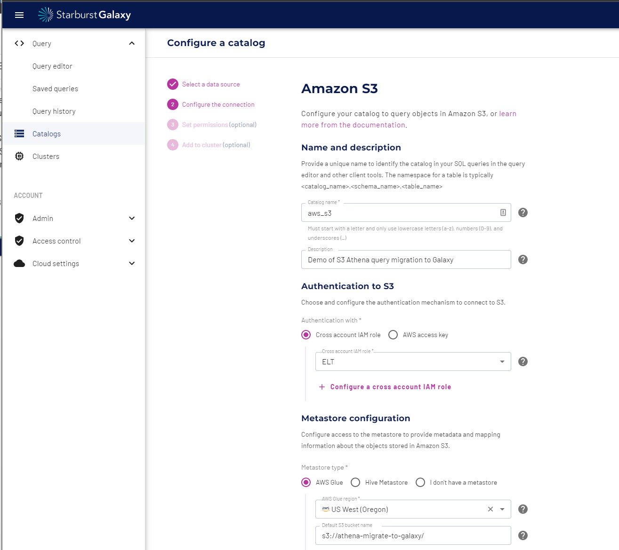The image size is (619, 550).
Task: Open the learn more documentation link
Action: pyautogui.click(x=409, y=119)
